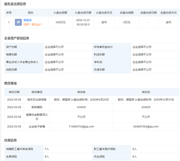
Task: Click the 修改事项 section heading
Action: pyautogui.click(x=11, y=83)
